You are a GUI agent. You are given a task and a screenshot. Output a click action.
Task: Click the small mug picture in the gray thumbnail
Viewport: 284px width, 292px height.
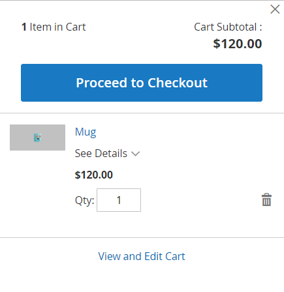coord(37,138)
